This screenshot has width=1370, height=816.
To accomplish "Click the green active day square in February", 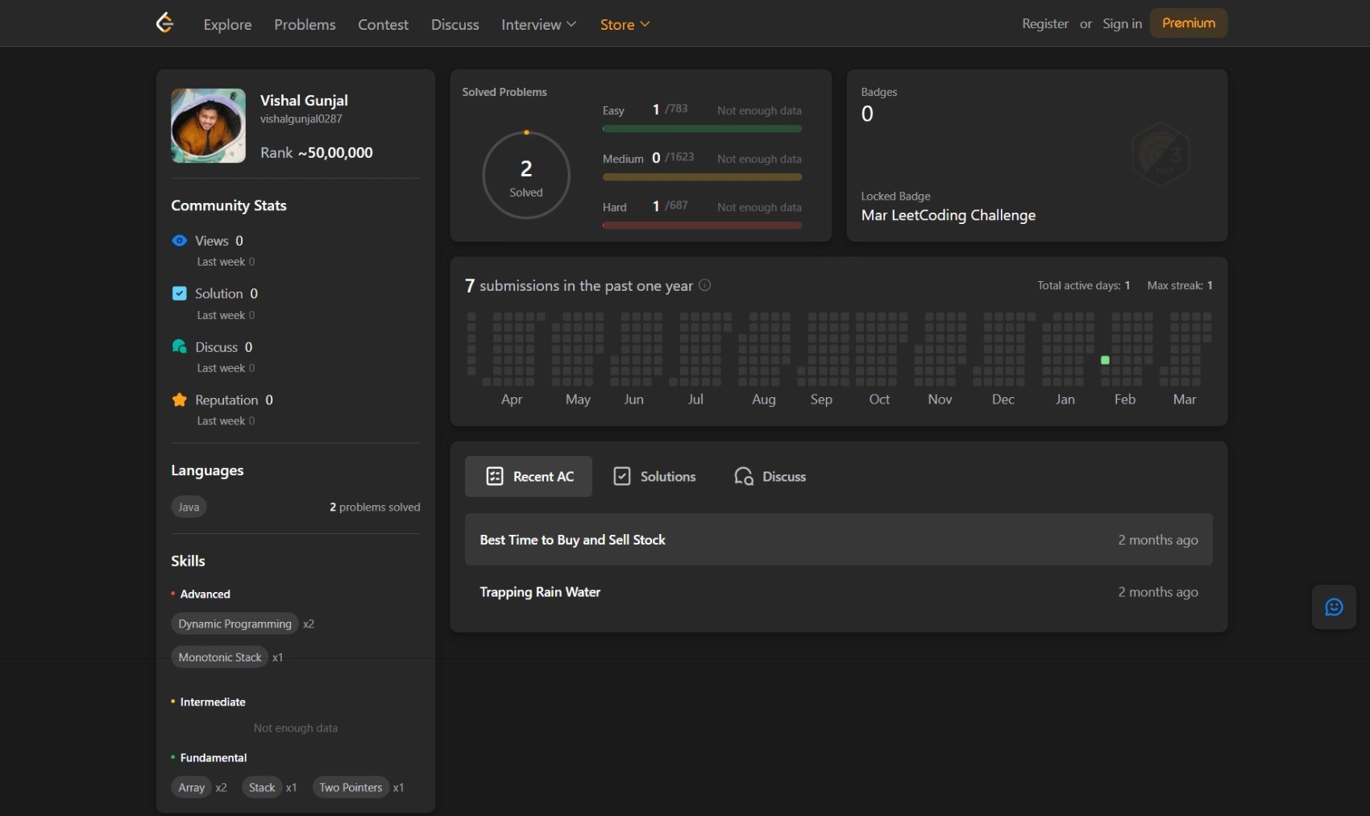I will (x=1105, y=360).
